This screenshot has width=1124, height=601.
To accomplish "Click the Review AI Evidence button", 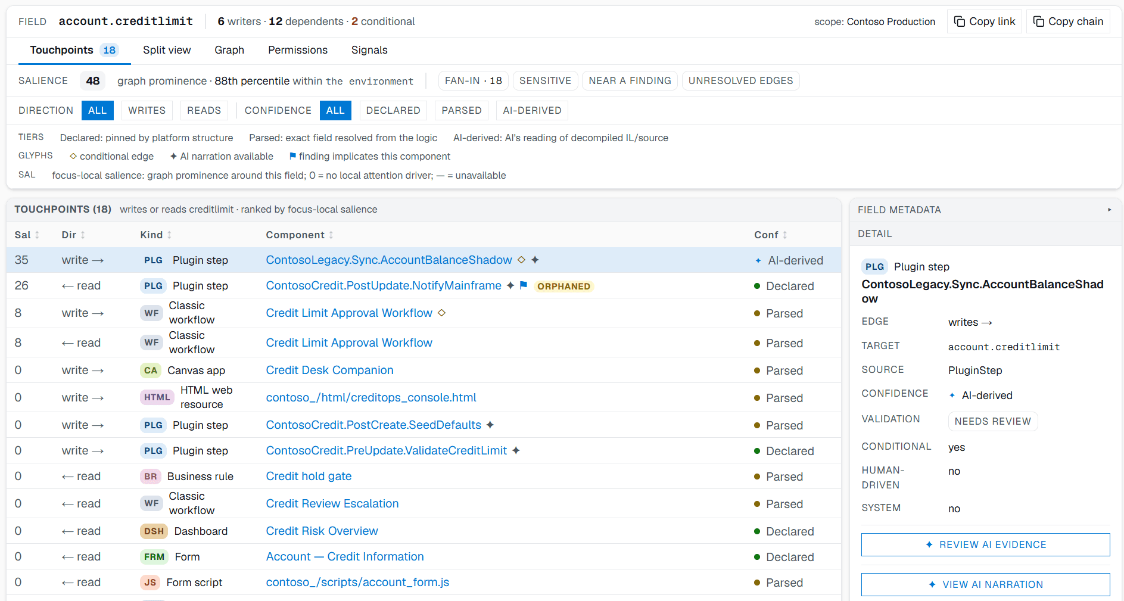I will [x=985, y=544].
